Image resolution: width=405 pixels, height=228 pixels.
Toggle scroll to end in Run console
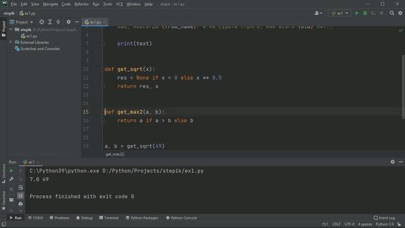coord(21,196)
